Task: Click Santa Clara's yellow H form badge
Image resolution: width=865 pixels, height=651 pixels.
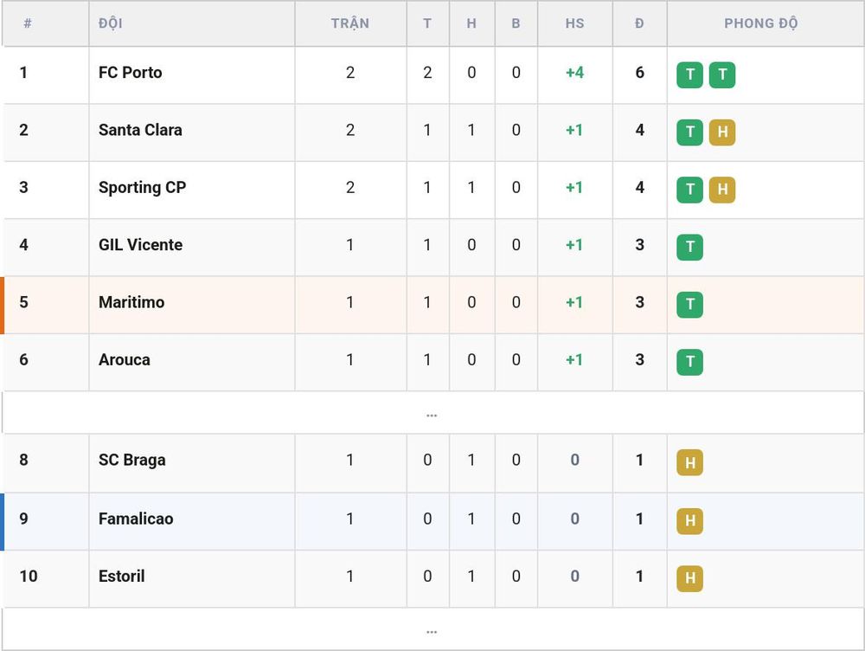Action: click(x=722, y=132)
